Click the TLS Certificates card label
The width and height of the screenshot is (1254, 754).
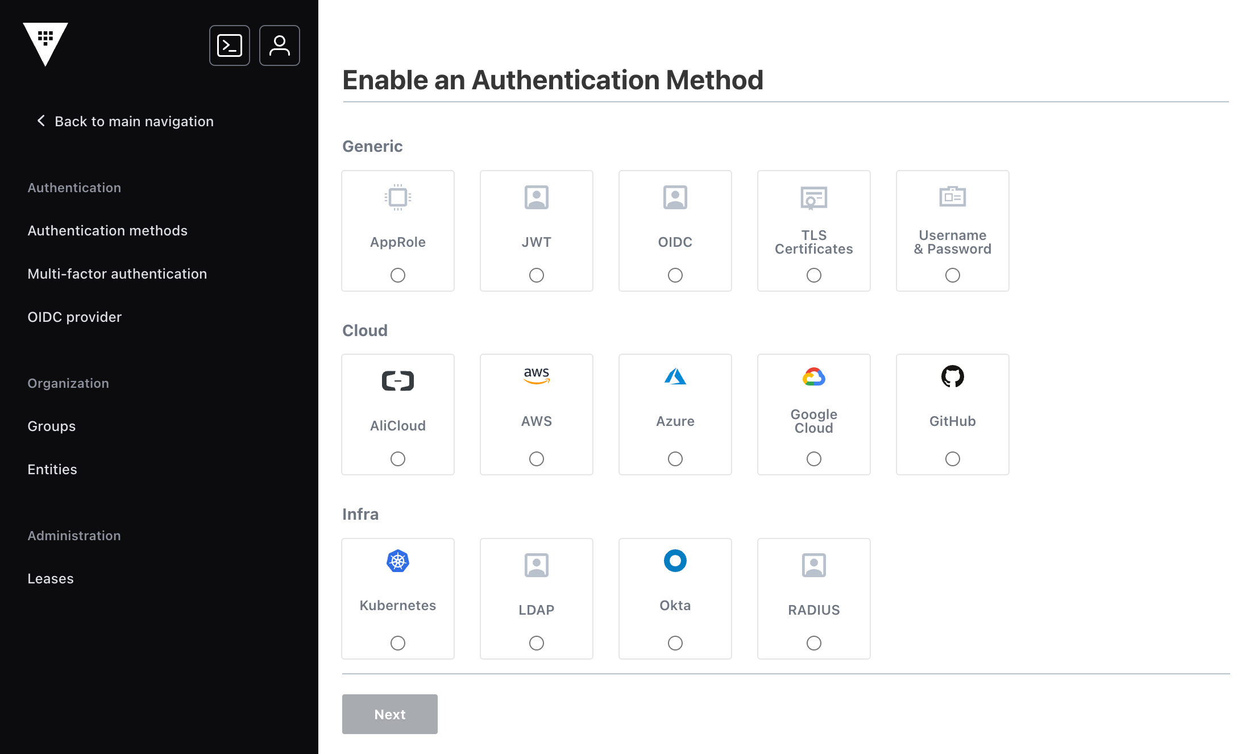point(814,242)
